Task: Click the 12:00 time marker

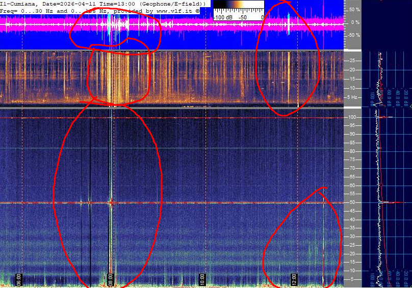Action: click(x=294, y=279)
